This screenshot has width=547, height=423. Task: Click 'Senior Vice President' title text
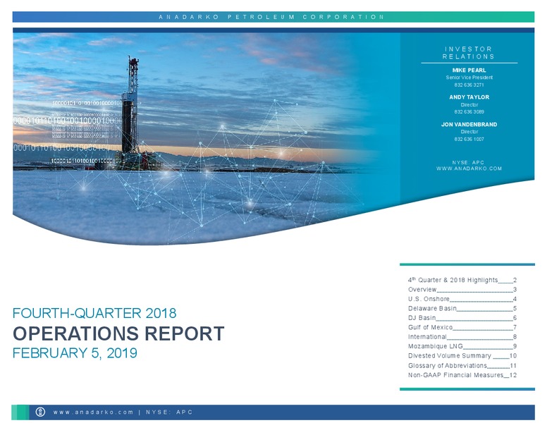pos(469,78)
